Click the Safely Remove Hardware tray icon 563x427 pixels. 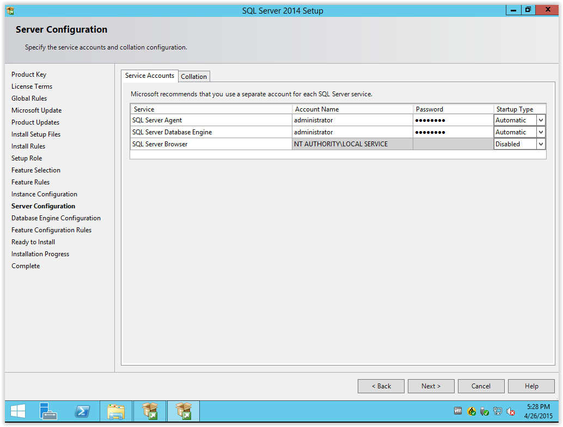pos(485,411)
